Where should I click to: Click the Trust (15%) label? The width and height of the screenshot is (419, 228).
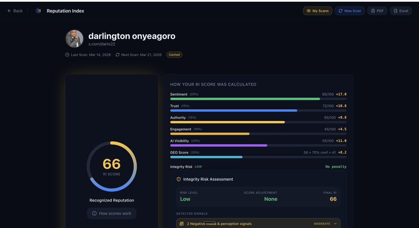click(179, 106)
